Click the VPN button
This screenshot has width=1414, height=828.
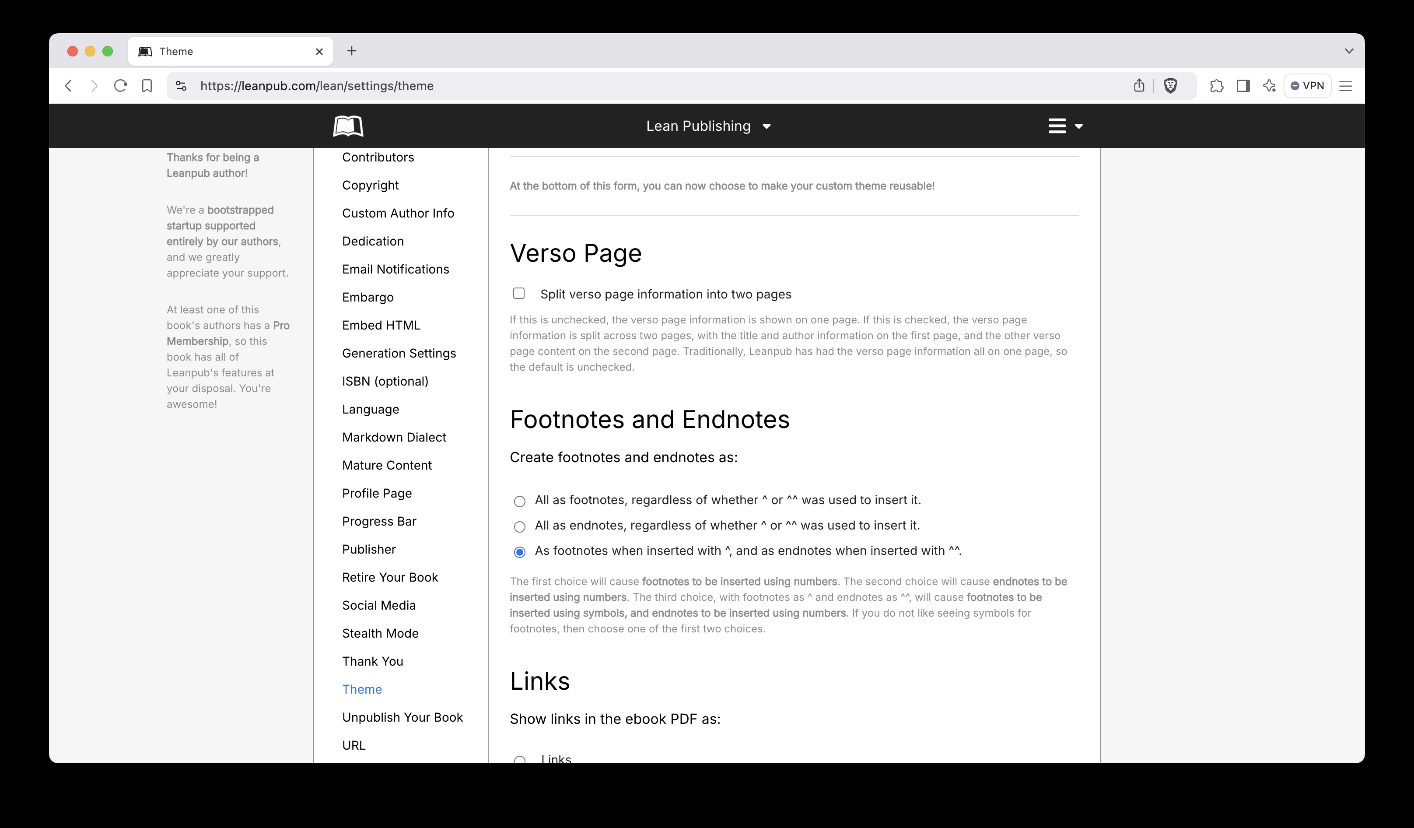click(x=1307, y=86)
